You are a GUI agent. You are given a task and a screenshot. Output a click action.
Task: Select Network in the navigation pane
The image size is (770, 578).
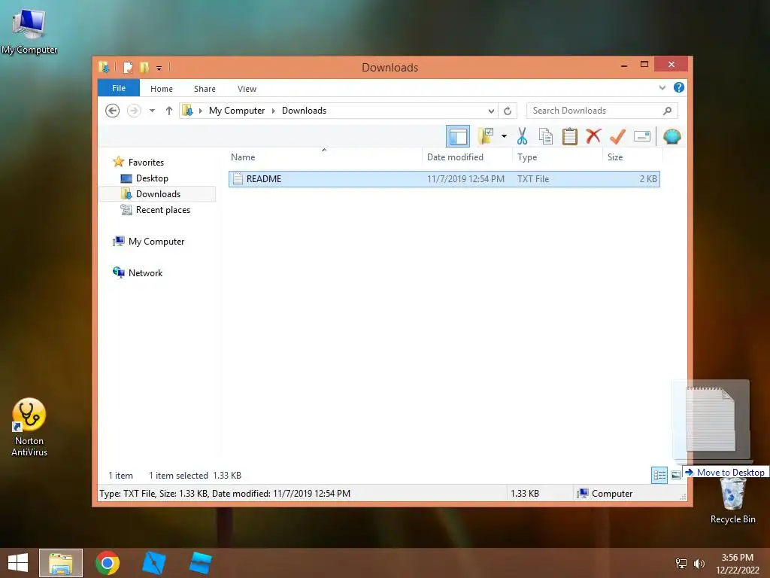pos(145,272)
